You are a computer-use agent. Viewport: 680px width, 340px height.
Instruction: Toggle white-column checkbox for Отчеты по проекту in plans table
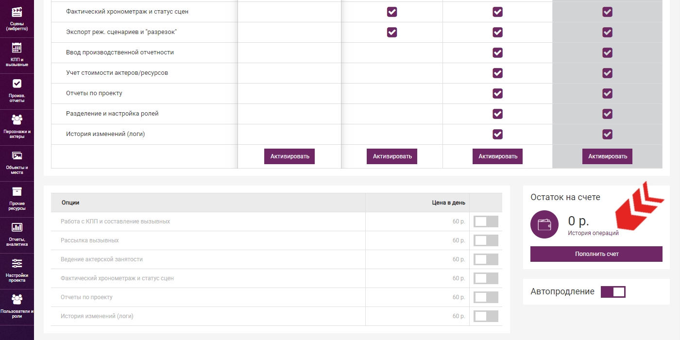tap(497, 93)
